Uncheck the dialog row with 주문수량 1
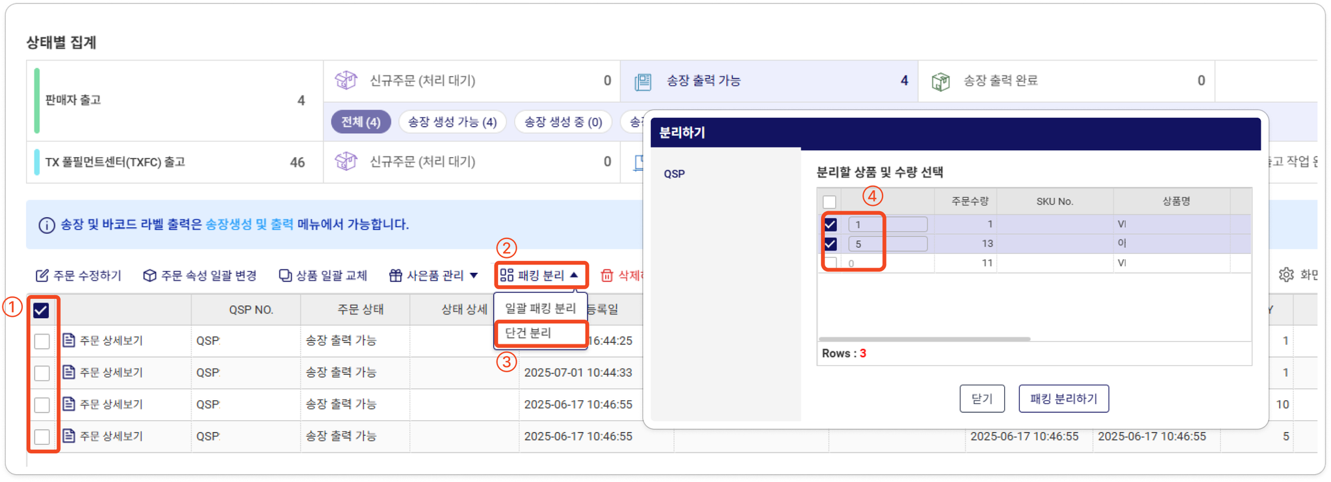This screenshot has height=482, width=1331. coord(831,225)
